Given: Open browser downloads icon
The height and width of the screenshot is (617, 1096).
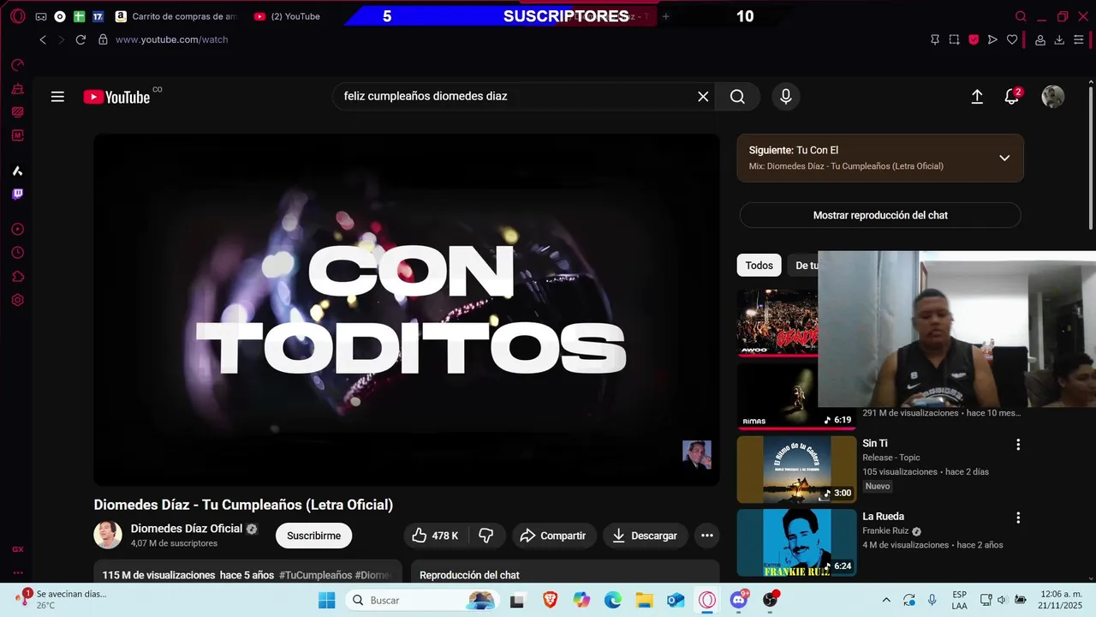Looking at the screenshot, I should click(1059, 39).
